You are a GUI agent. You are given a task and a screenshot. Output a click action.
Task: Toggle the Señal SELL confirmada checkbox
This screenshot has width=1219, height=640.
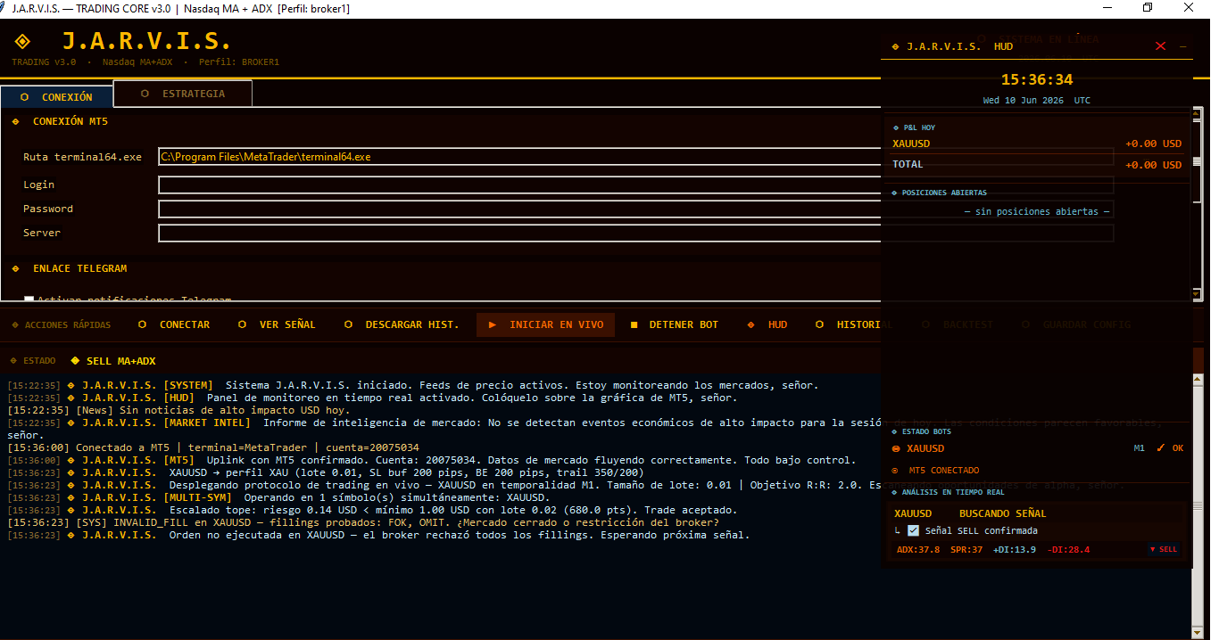click(913, 530)
